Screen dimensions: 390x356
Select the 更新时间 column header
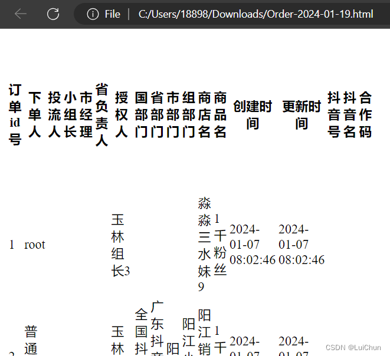[301, 114]
